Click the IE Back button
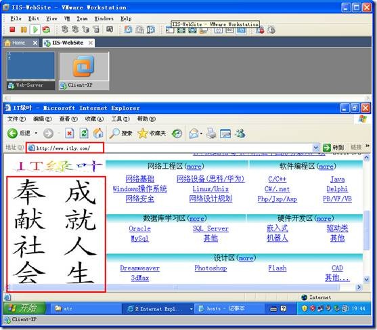 tap(19, 133)
